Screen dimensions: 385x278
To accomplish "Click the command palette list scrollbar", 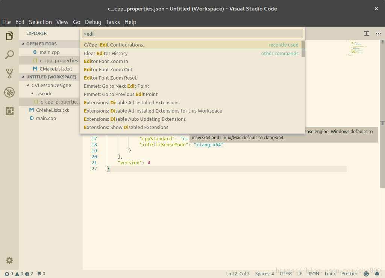I will coord(303,49).
